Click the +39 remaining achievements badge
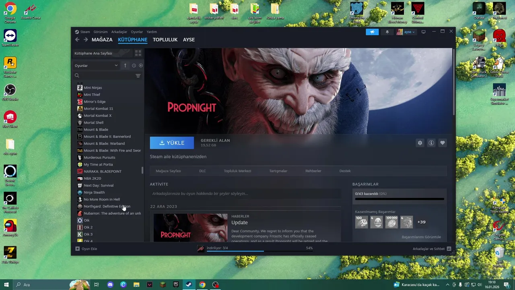 [x=421, y=222]
